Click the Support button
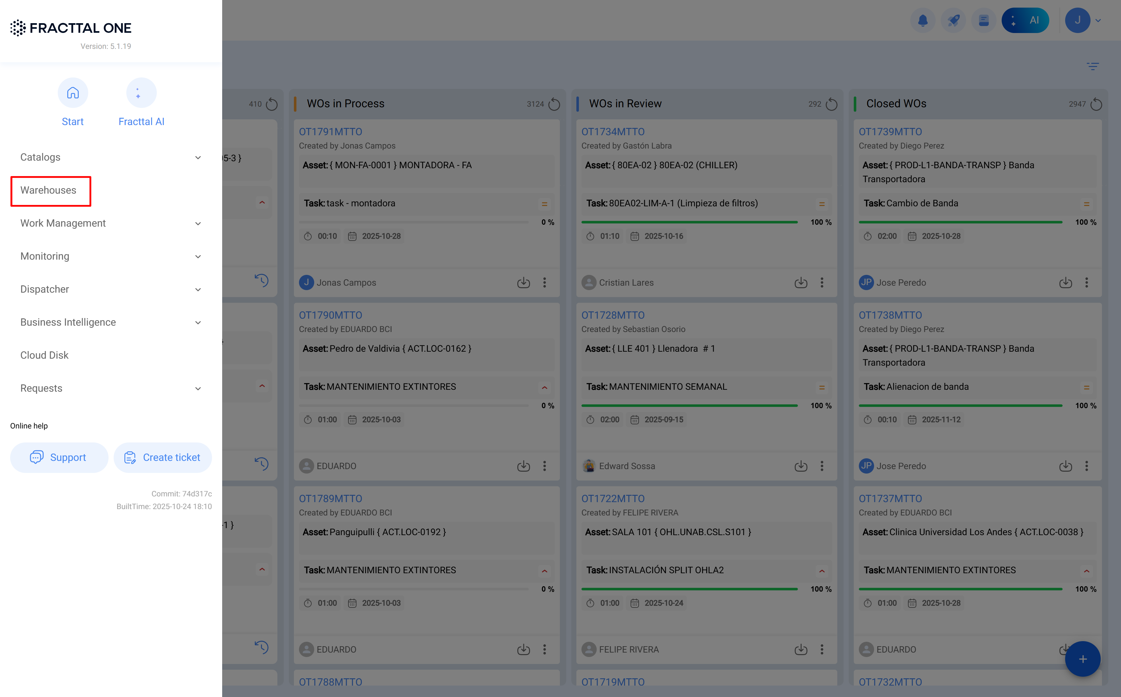The image size is (1121, 697). click(x=59, y=457)
